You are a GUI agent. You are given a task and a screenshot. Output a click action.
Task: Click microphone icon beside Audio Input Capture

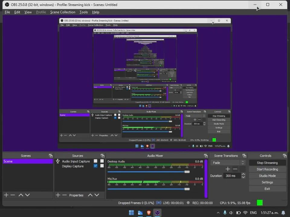tap(58, 161)
